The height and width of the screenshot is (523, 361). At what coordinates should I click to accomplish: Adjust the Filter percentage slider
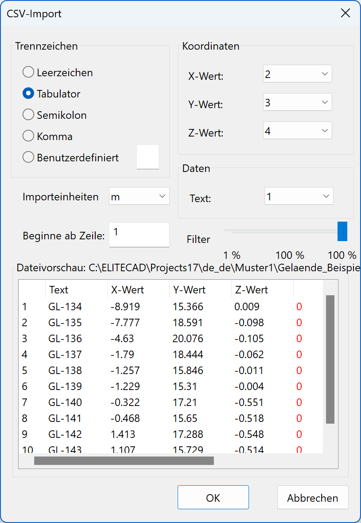342,231
